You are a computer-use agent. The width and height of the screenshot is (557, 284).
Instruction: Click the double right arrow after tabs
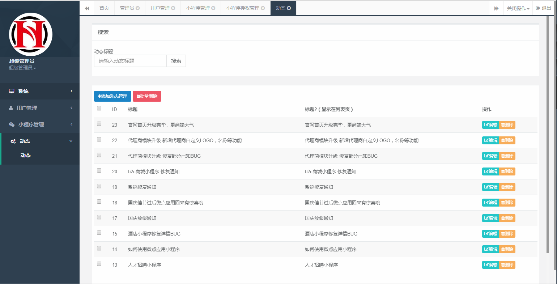[x=496, y=8]
